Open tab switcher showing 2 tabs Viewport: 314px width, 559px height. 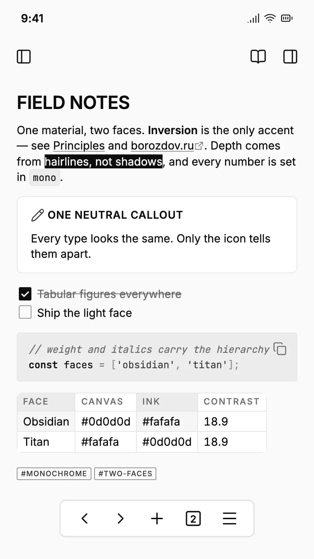(193, 518)
